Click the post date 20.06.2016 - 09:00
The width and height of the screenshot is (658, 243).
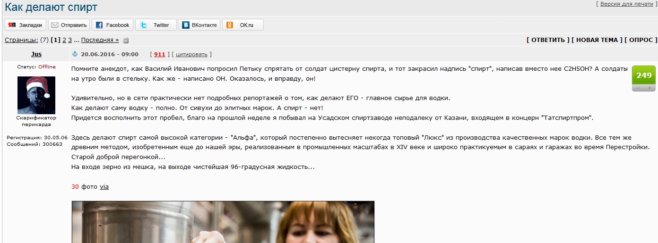coord(110,54)
